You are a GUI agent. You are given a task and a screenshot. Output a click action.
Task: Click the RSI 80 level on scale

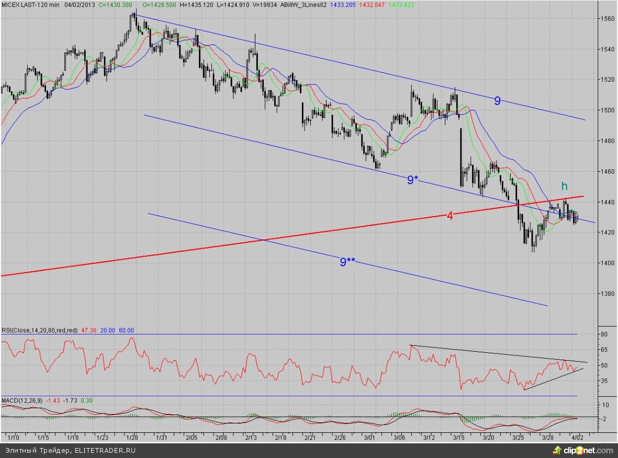point(603,334)
